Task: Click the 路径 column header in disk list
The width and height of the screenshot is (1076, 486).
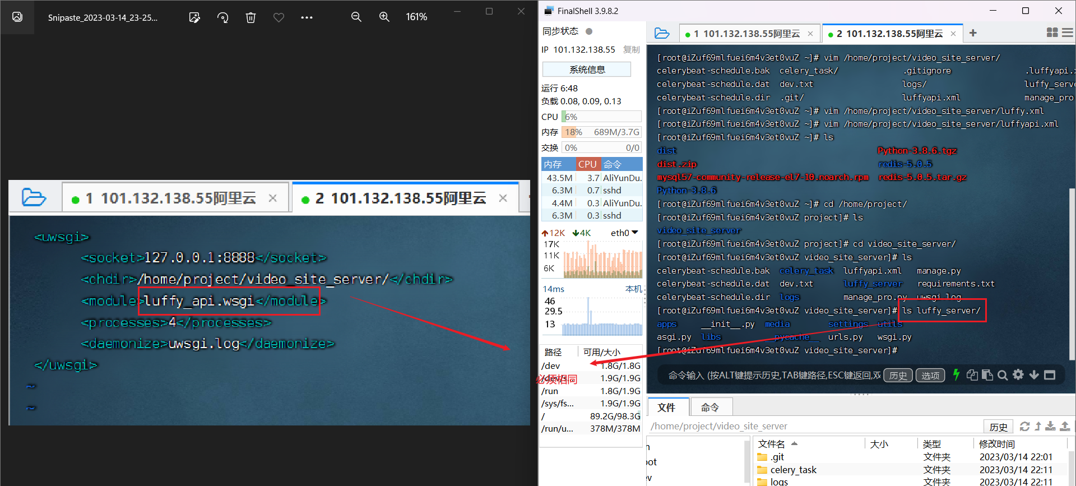Action: click(553, 352)
